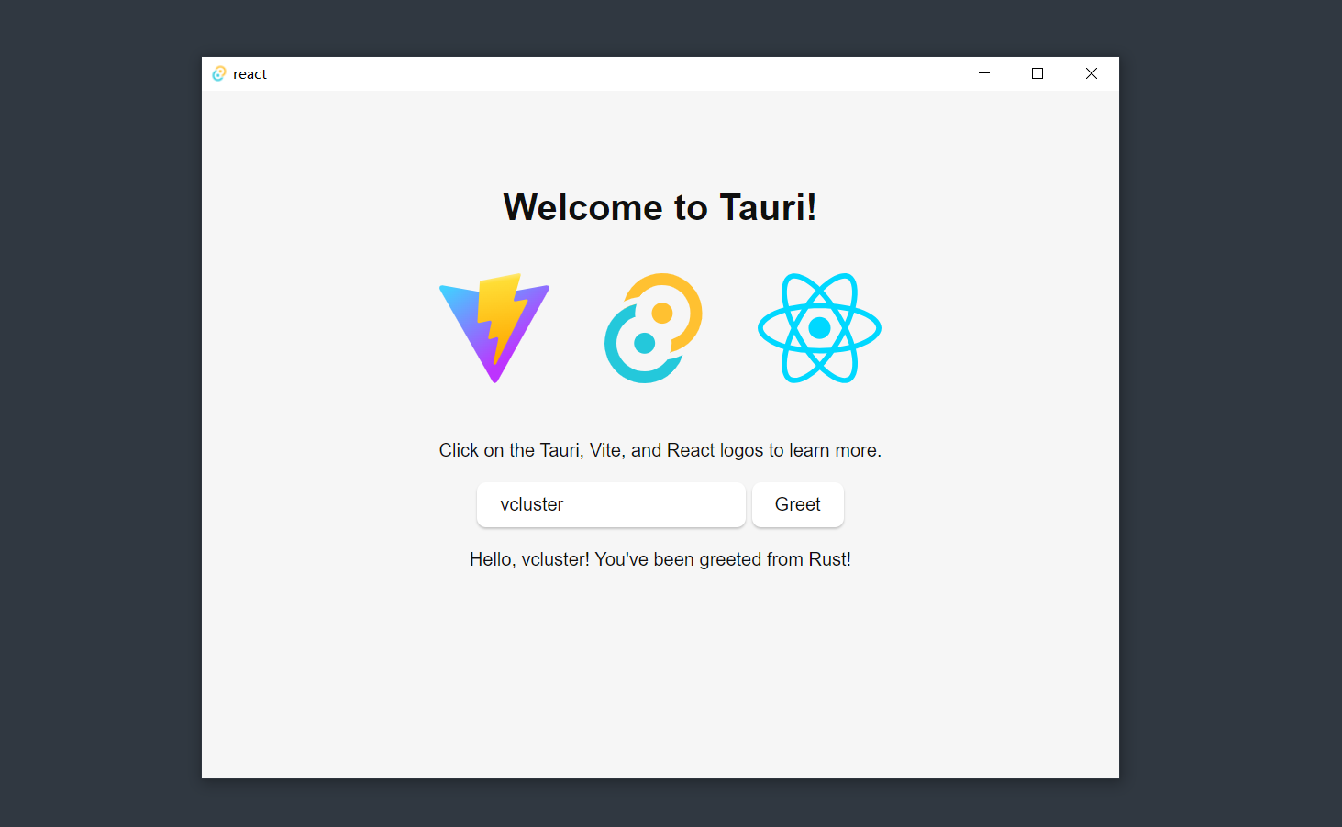This screenshot has height=827, width=1342.
Task: Click the react window title text
Action: [250, 73]
